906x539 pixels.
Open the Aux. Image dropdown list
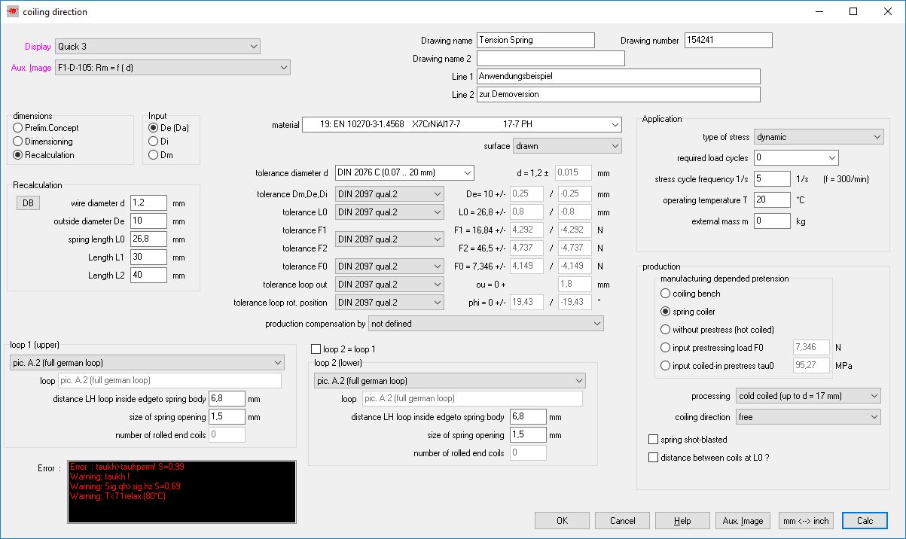click(x=172, y=68)
